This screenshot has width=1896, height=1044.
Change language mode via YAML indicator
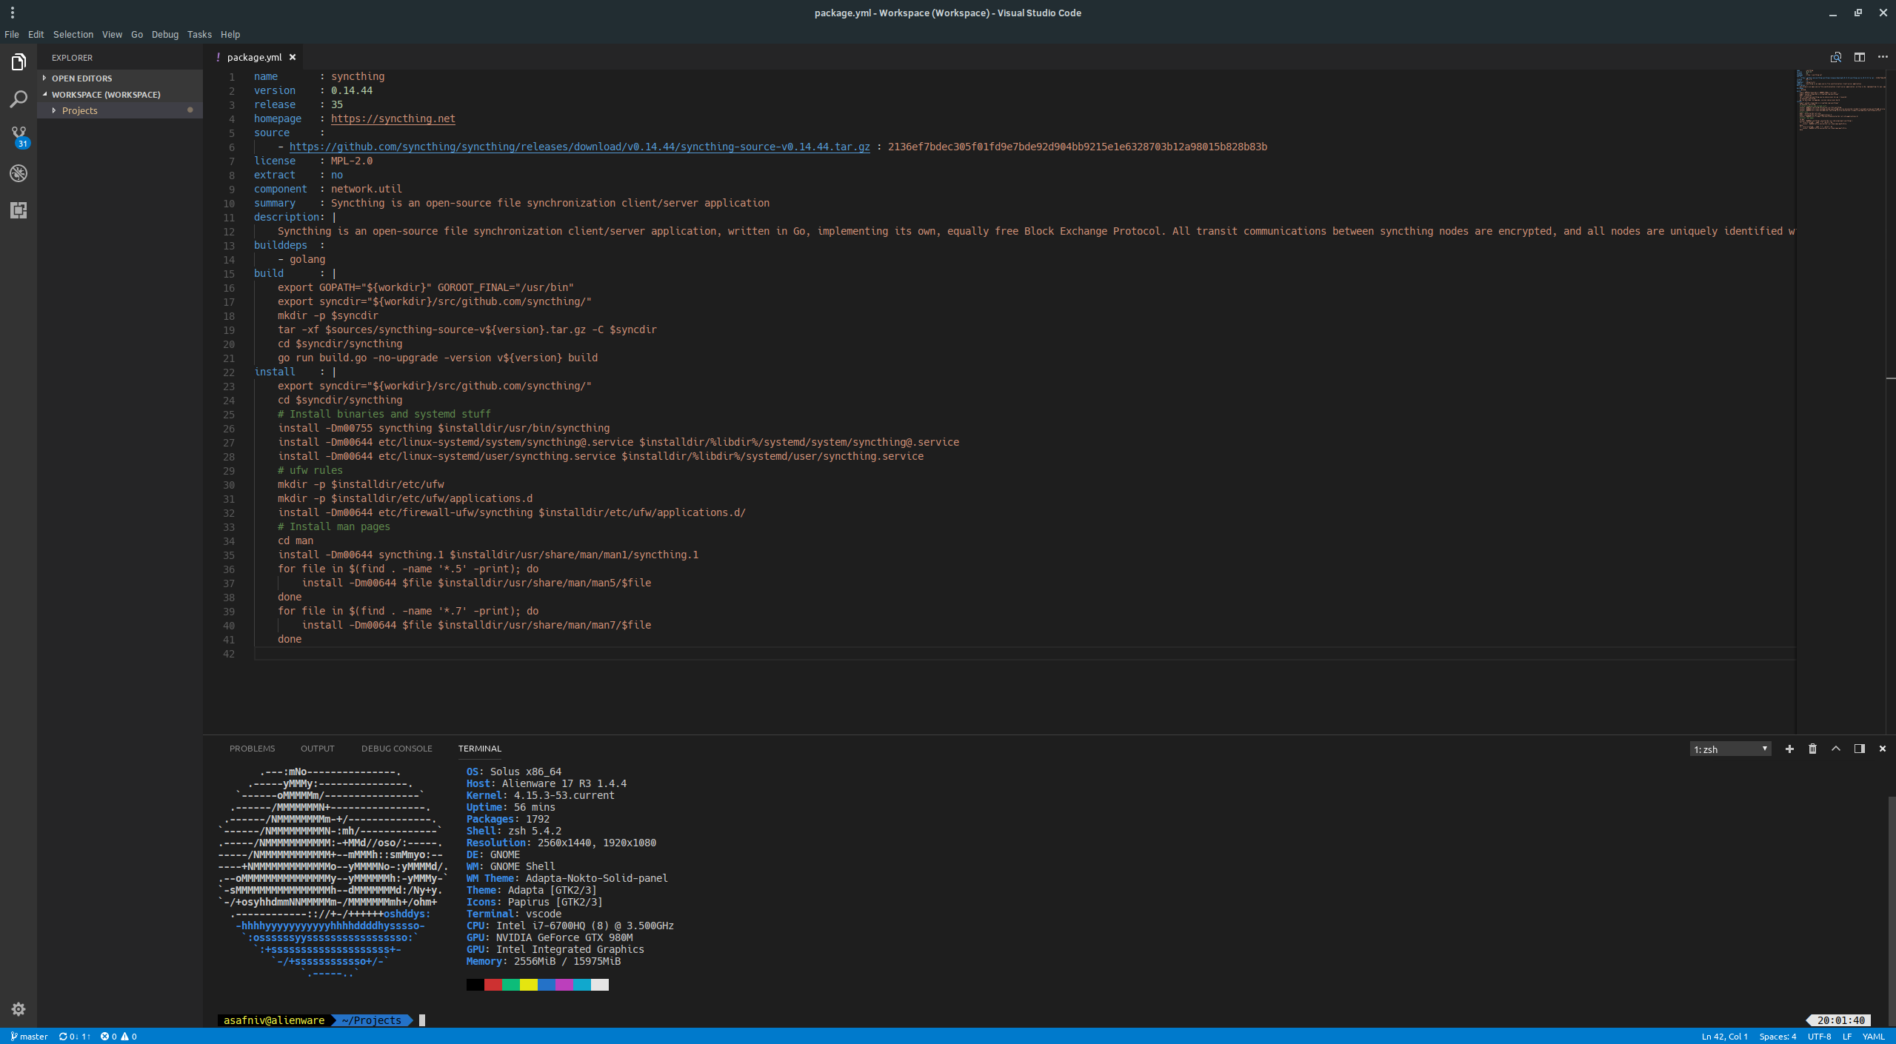tap(1874, 1037)
